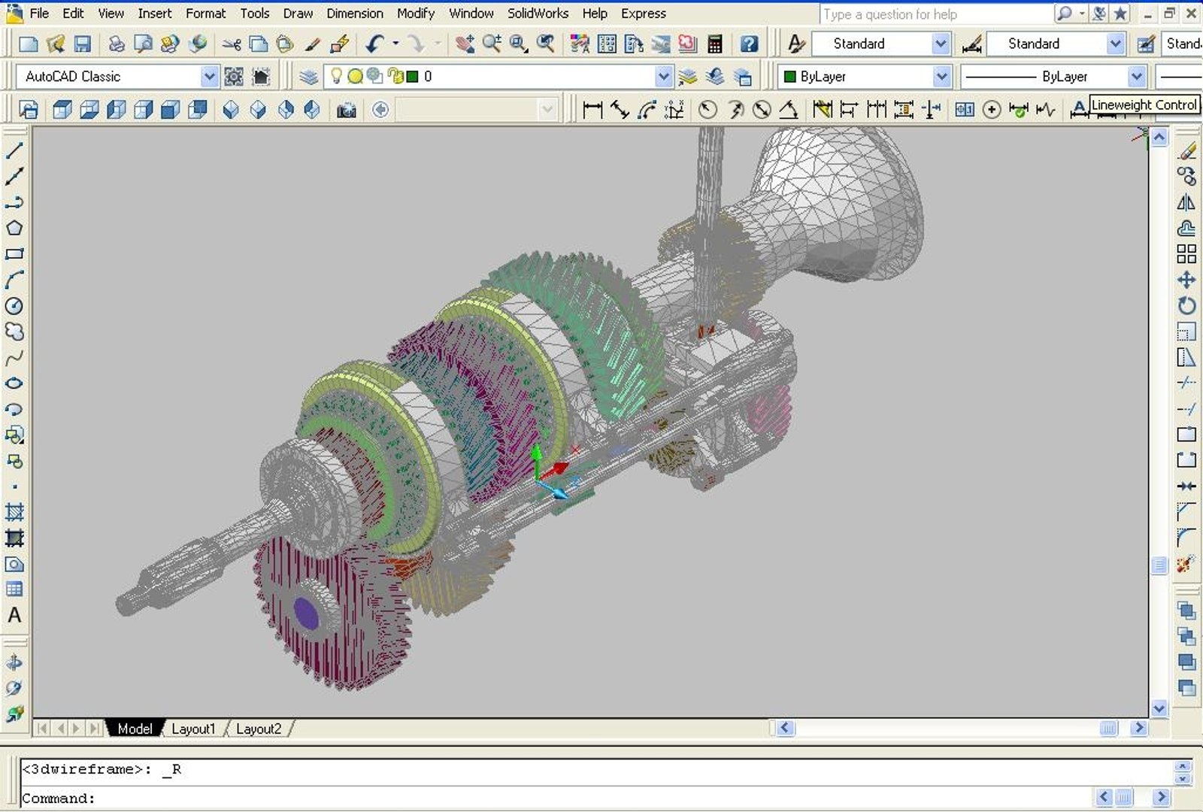Screen dimensions: 1203x812
Task: Select the Polygon draw tool
Action: [14, 228]
